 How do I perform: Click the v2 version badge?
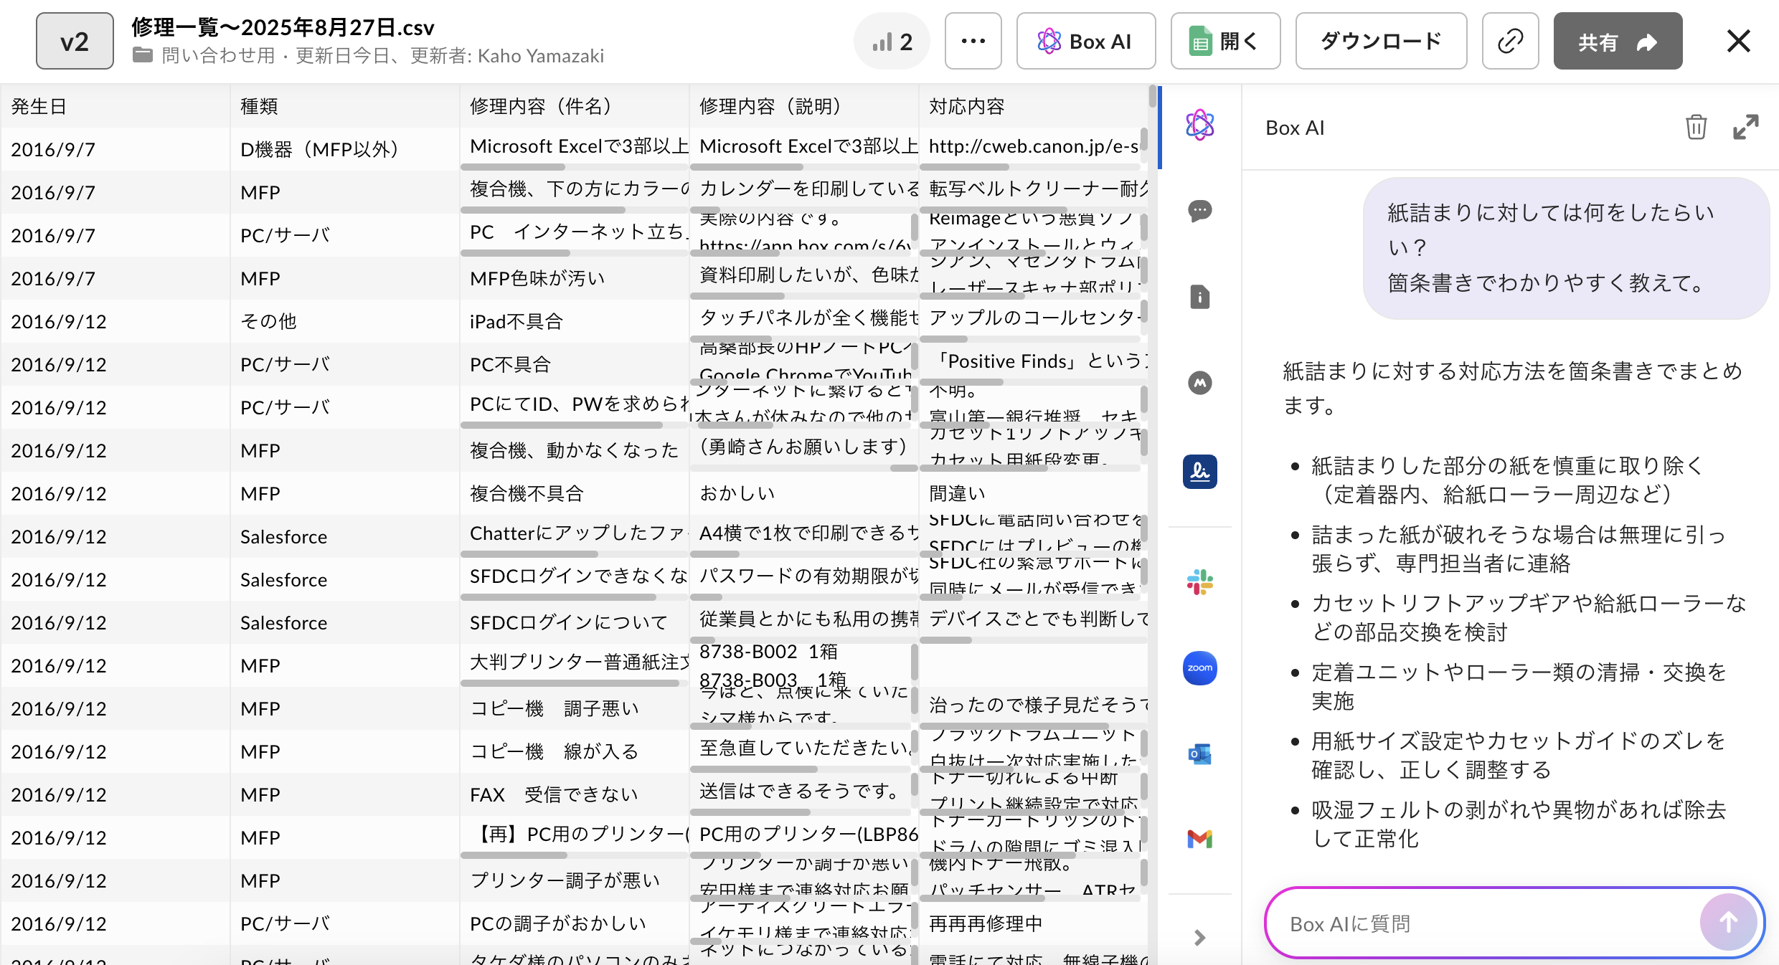tap(75, 41)
